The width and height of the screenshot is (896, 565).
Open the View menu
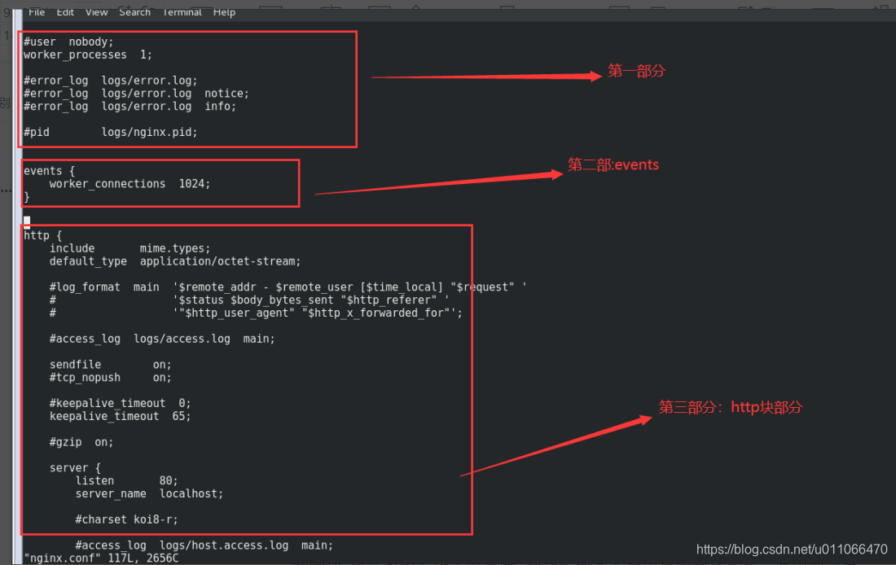(96, 11)
